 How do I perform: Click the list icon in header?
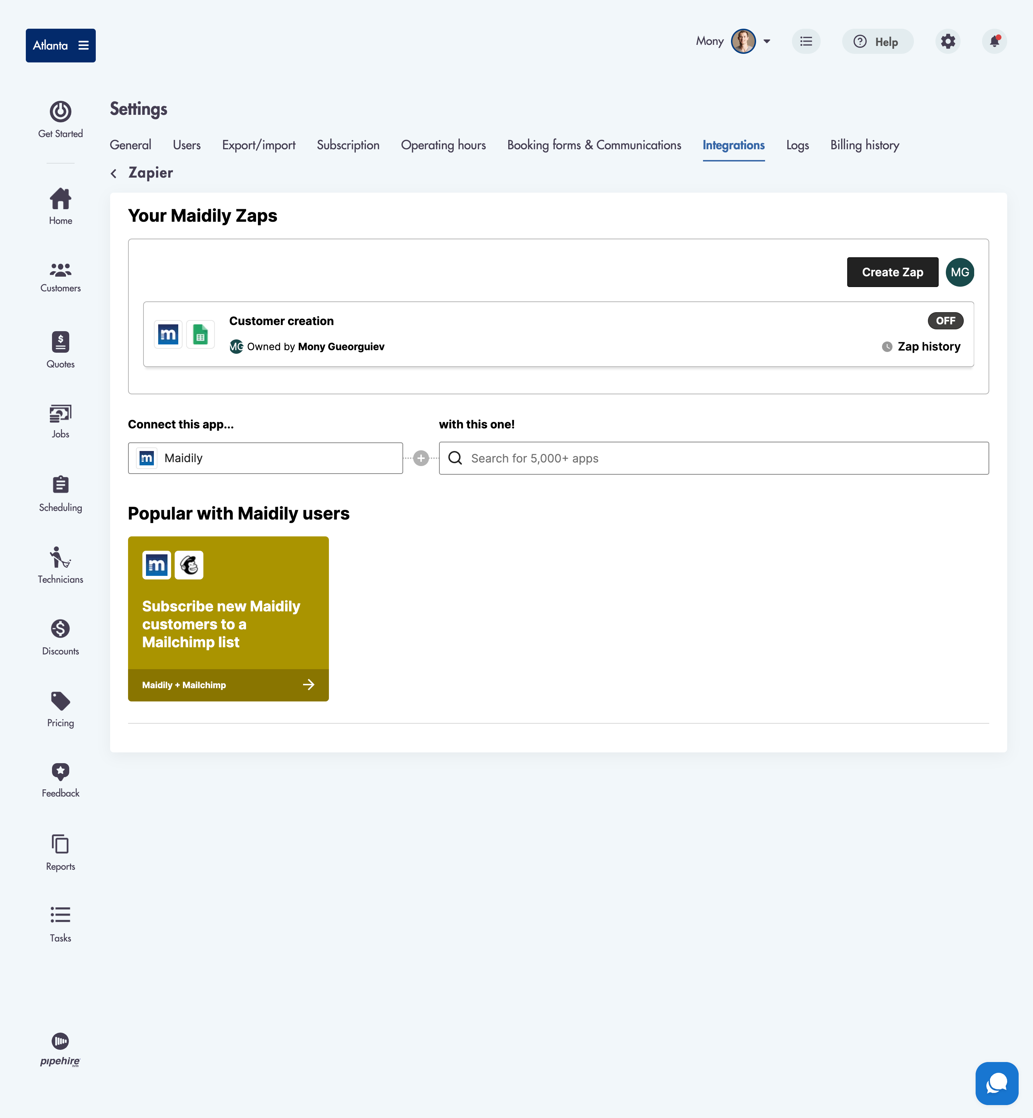pyautogui.click(x=806, y=41)
